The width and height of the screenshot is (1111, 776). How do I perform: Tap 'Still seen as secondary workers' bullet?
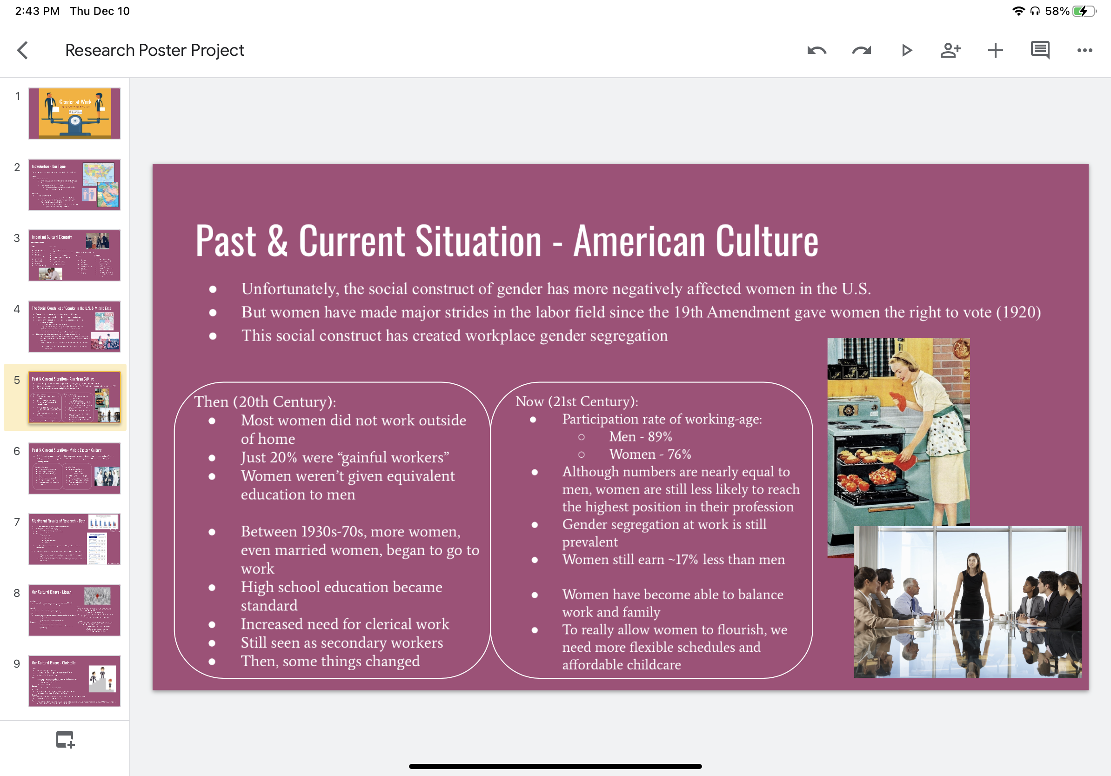tap(341, 643)
